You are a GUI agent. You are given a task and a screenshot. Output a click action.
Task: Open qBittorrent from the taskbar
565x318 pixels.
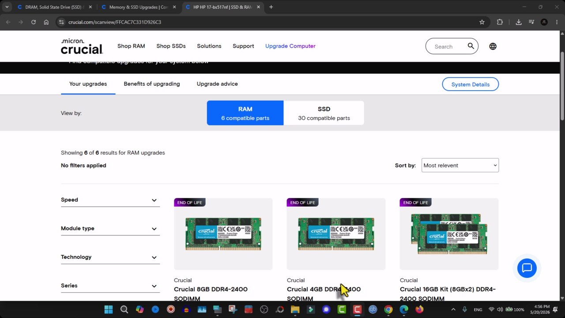point(373,310)
